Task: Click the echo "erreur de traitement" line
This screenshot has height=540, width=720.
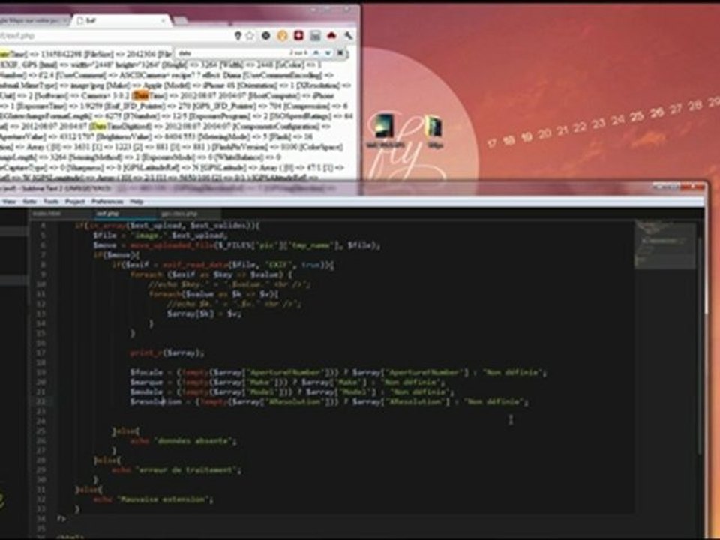Action: [177, 470]
